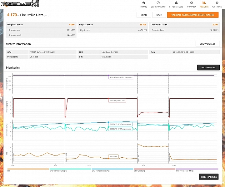The image size is (225, 187).
Task: Select CPU Frequency data point marker
Action: [x=108, y=75]
